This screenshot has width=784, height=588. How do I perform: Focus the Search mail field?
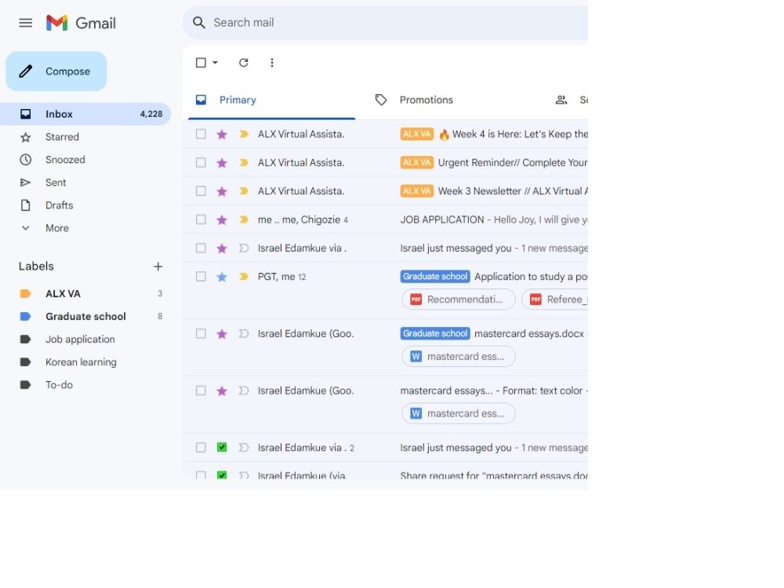coord(385,23)
